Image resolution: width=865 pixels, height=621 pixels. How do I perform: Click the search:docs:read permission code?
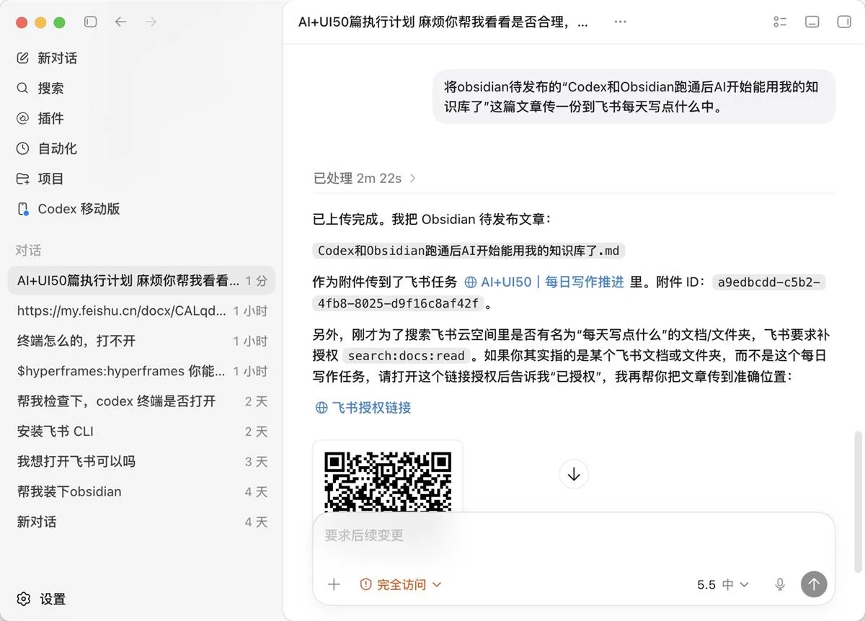tap(407, 356)
